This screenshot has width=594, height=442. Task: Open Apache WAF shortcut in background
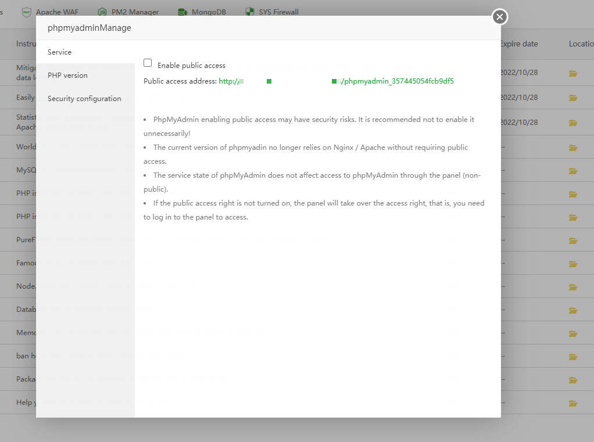tap(57, 12)
